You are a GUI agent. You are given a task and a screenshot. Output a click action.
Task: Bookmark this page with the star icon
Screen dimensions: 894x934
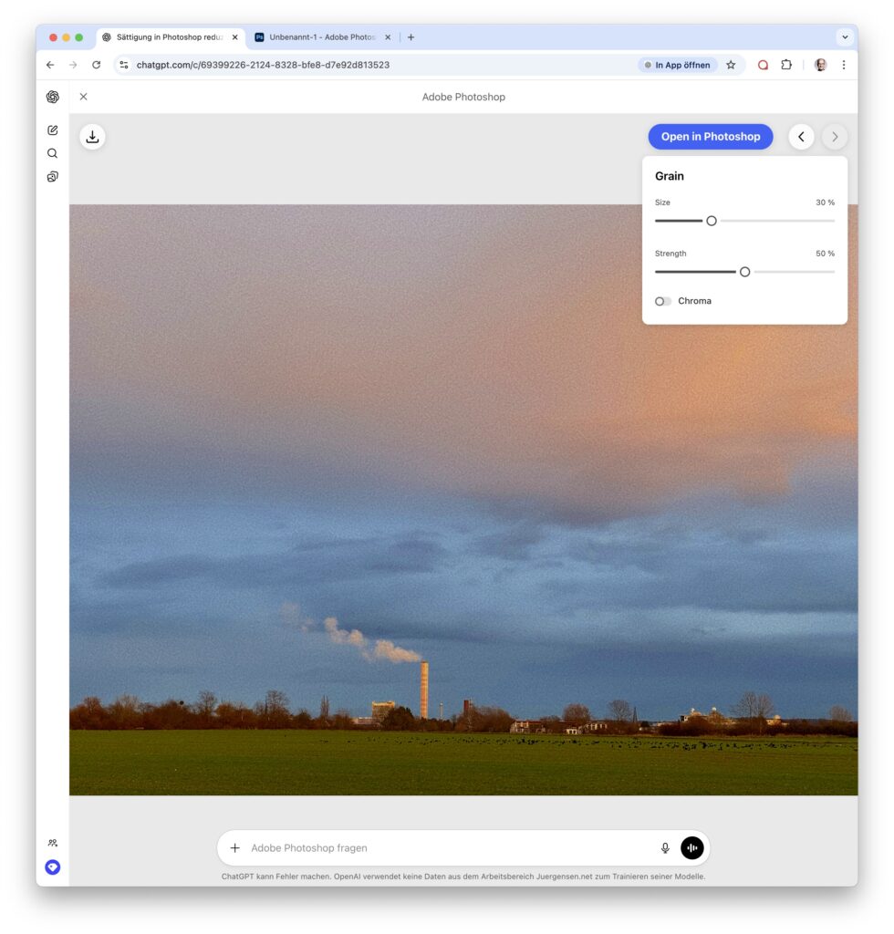tap(731, 65)
